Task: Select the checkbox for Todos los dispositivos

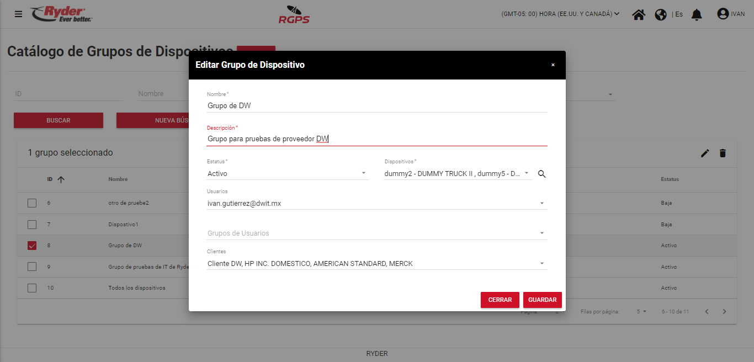Action: [32, 288]
